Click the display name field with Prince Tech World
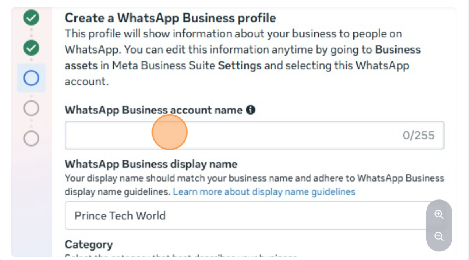This screenshot has height=260, width=469. [x=244, y=216]
